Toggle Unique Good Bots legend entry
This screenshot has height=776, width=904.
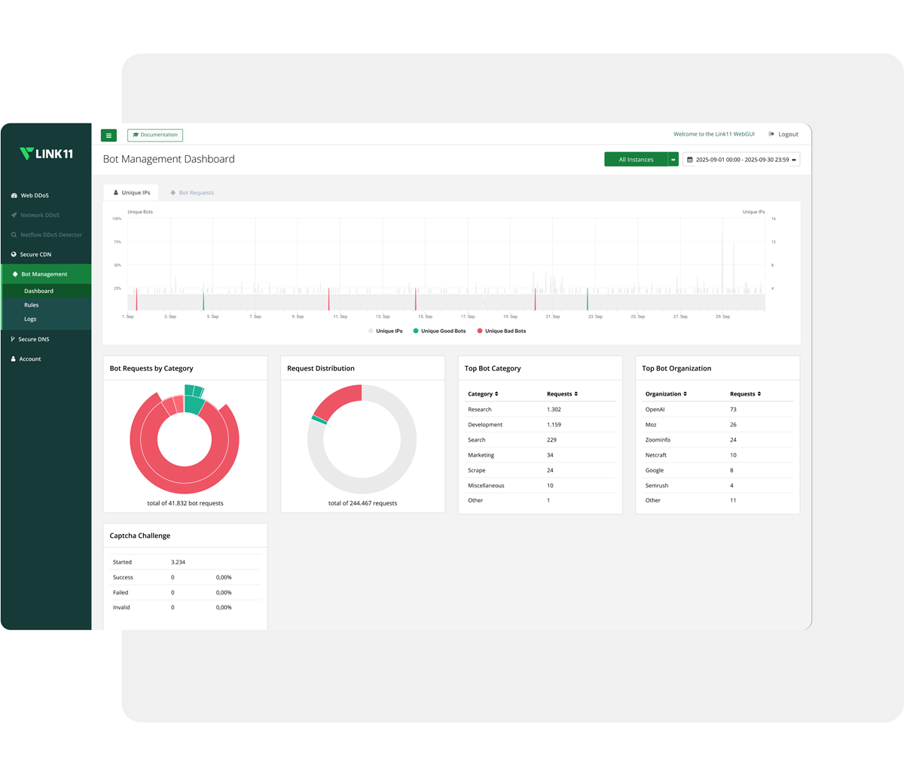(439, 331)
